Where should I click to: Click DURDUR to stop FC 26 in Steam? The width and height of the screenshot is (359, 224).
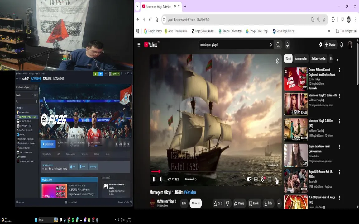[x=48, y=144]
